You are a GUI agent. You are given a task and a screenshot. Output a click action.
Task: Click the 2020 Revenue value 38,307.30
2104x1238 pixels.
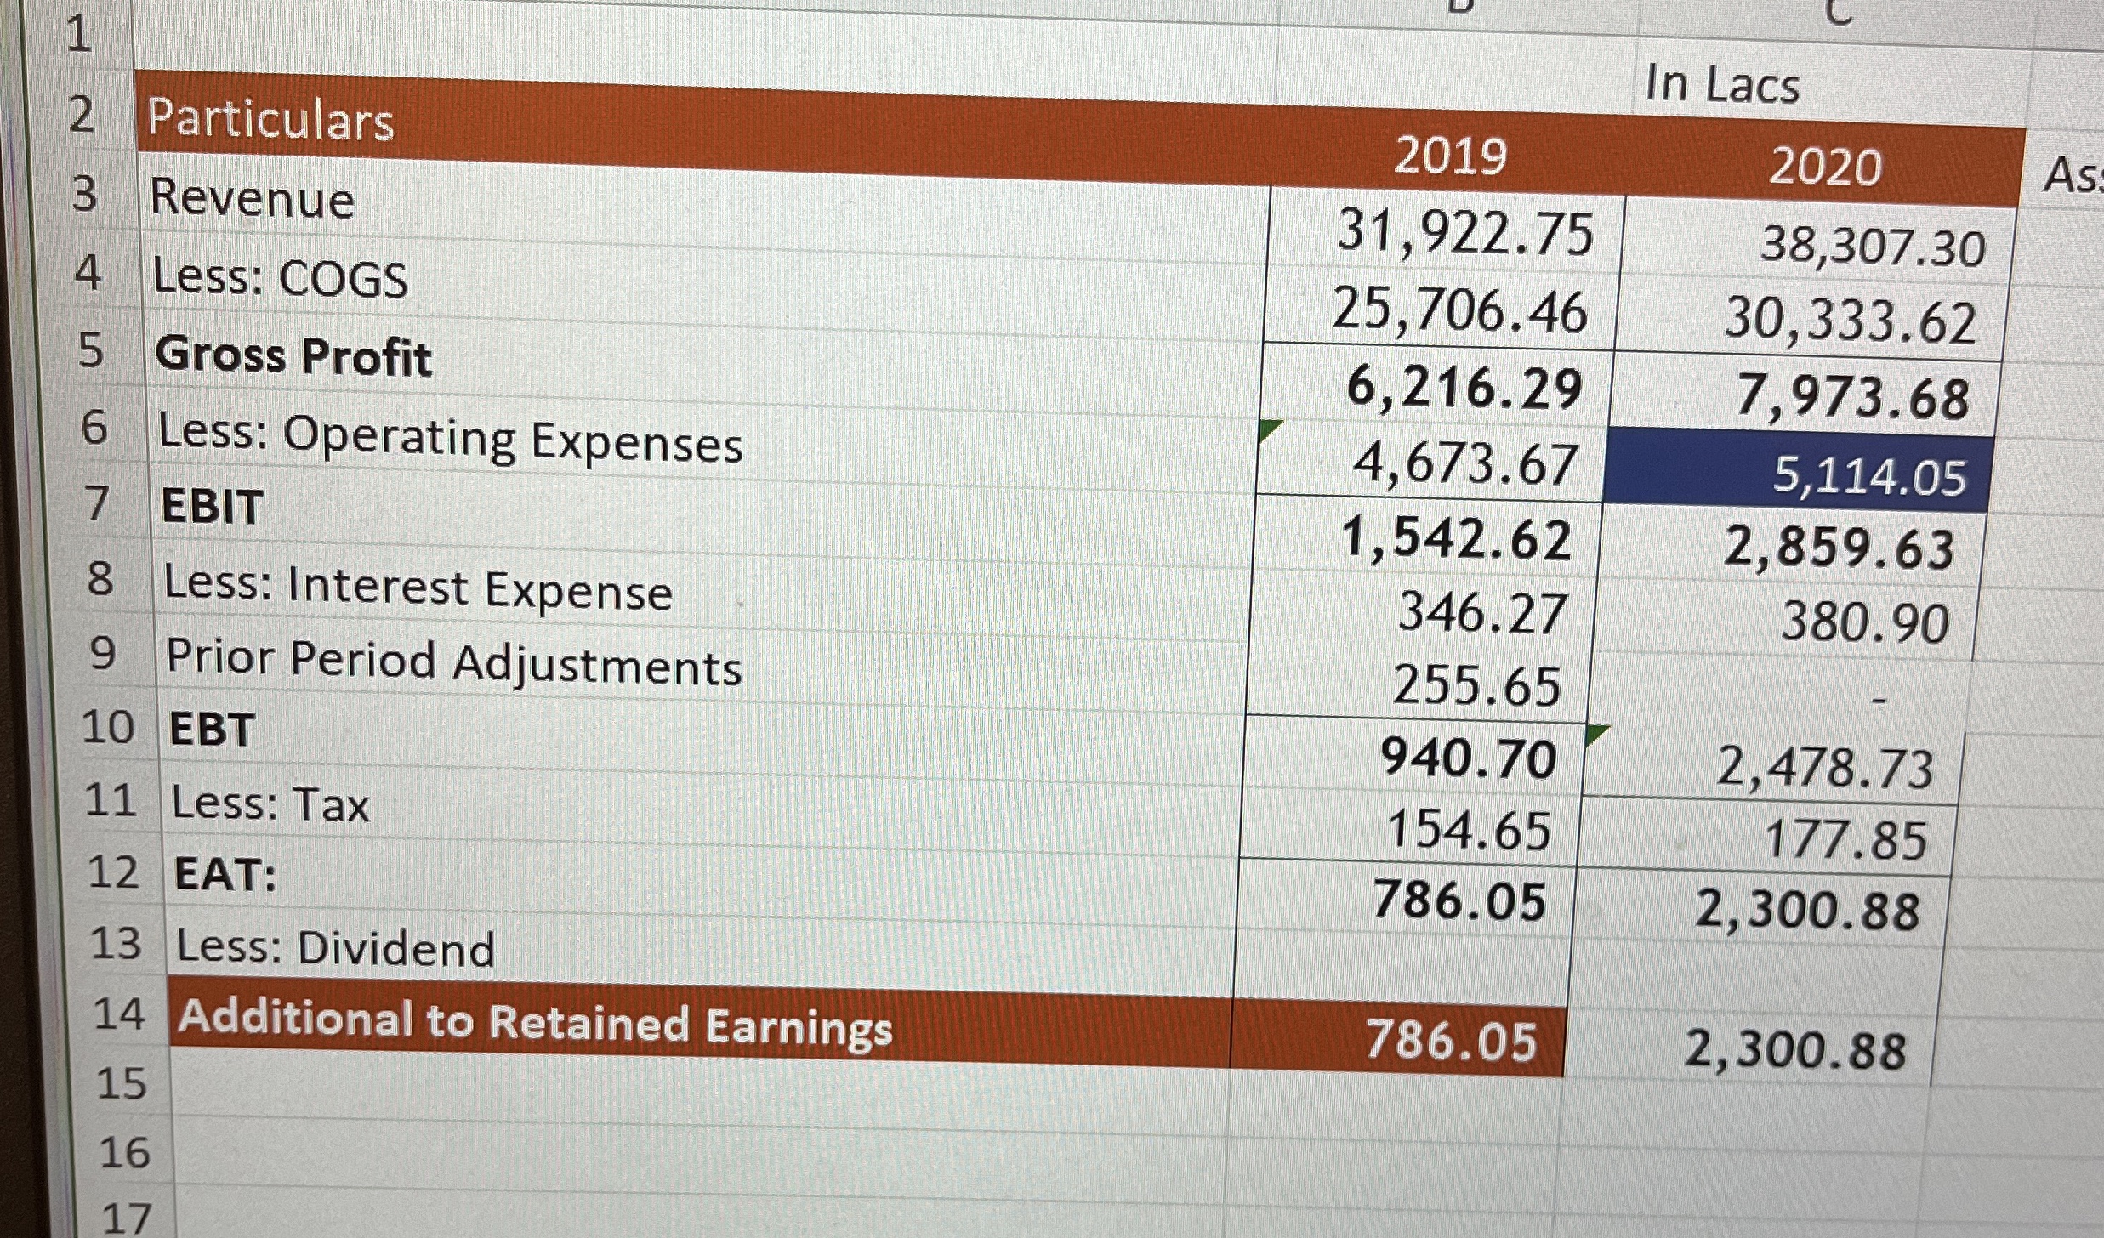coord(1871,247)
